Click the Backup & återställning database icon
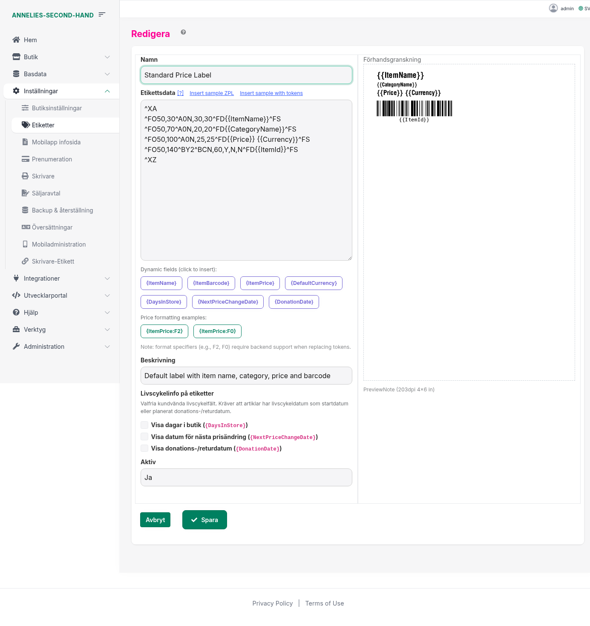590x626 pixels. point(25,210)
